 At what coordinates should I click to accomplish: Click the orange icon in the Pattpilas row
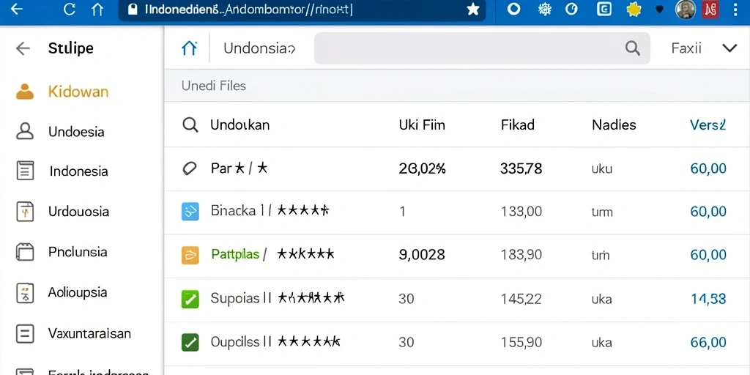pyautogui.click(x=190, y=255)
